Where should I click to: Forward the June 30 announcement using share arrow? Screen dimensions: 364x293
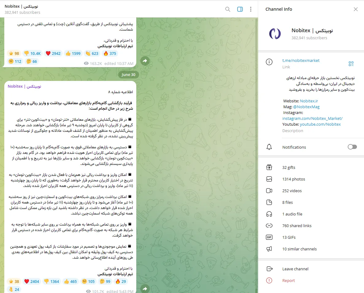[x=145, y=288]
